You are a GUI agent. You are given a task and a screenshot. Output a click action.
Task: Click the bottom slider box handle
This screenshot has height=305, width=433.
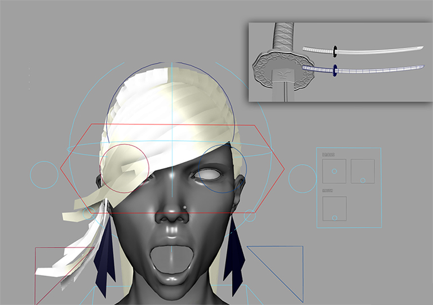(x=334, y=217)
